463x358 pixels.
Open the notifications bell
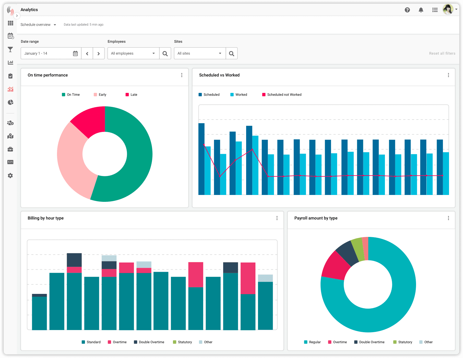(421, 9)
